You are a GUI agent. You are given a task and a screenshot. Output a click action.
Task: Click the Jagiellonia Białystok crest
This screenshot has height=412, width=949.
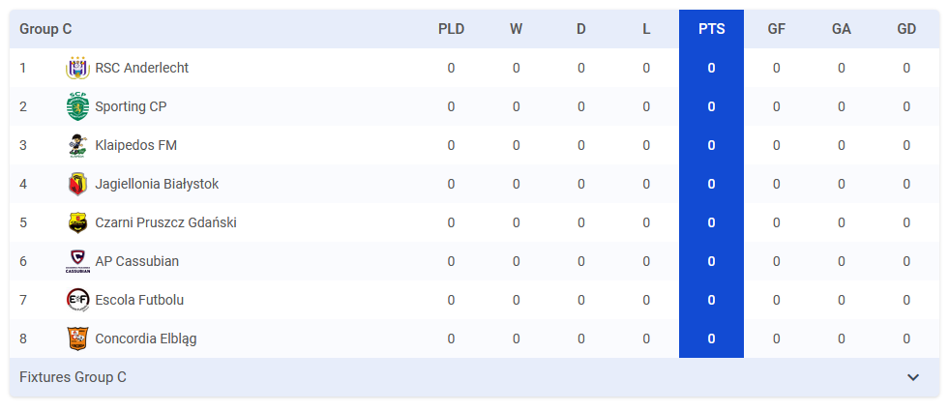pyautogui.click(x=77, y=184)
